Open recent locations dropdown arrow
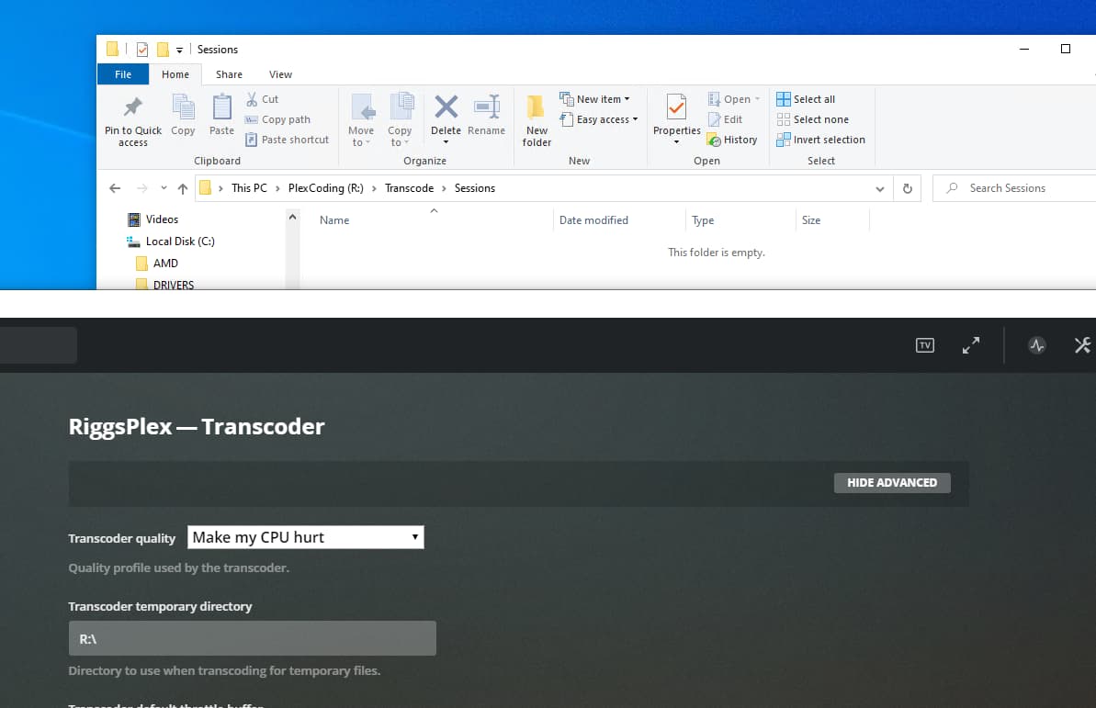Image resolution: width=1096 pixels, height=708 pixels. click(x=164, y=188)
